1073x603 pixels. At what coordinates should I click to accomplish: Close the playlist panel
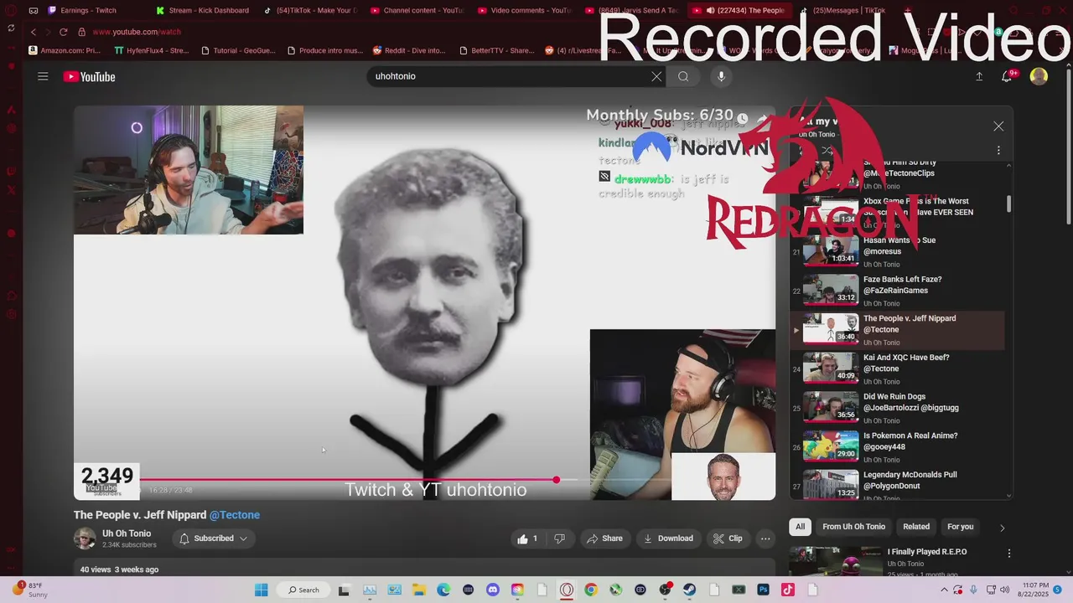click(998, 126)
